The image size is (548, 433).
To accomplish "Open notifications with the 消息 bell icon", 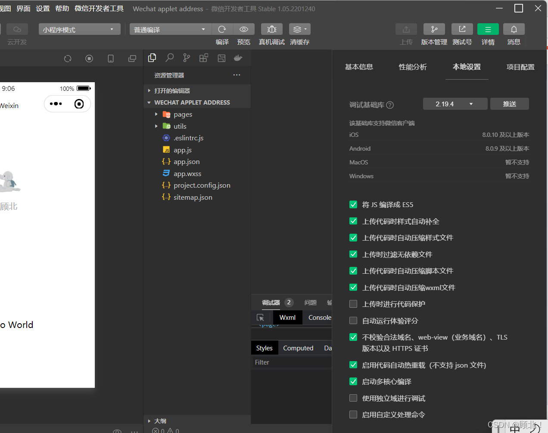I will click(x=514, y=29).
